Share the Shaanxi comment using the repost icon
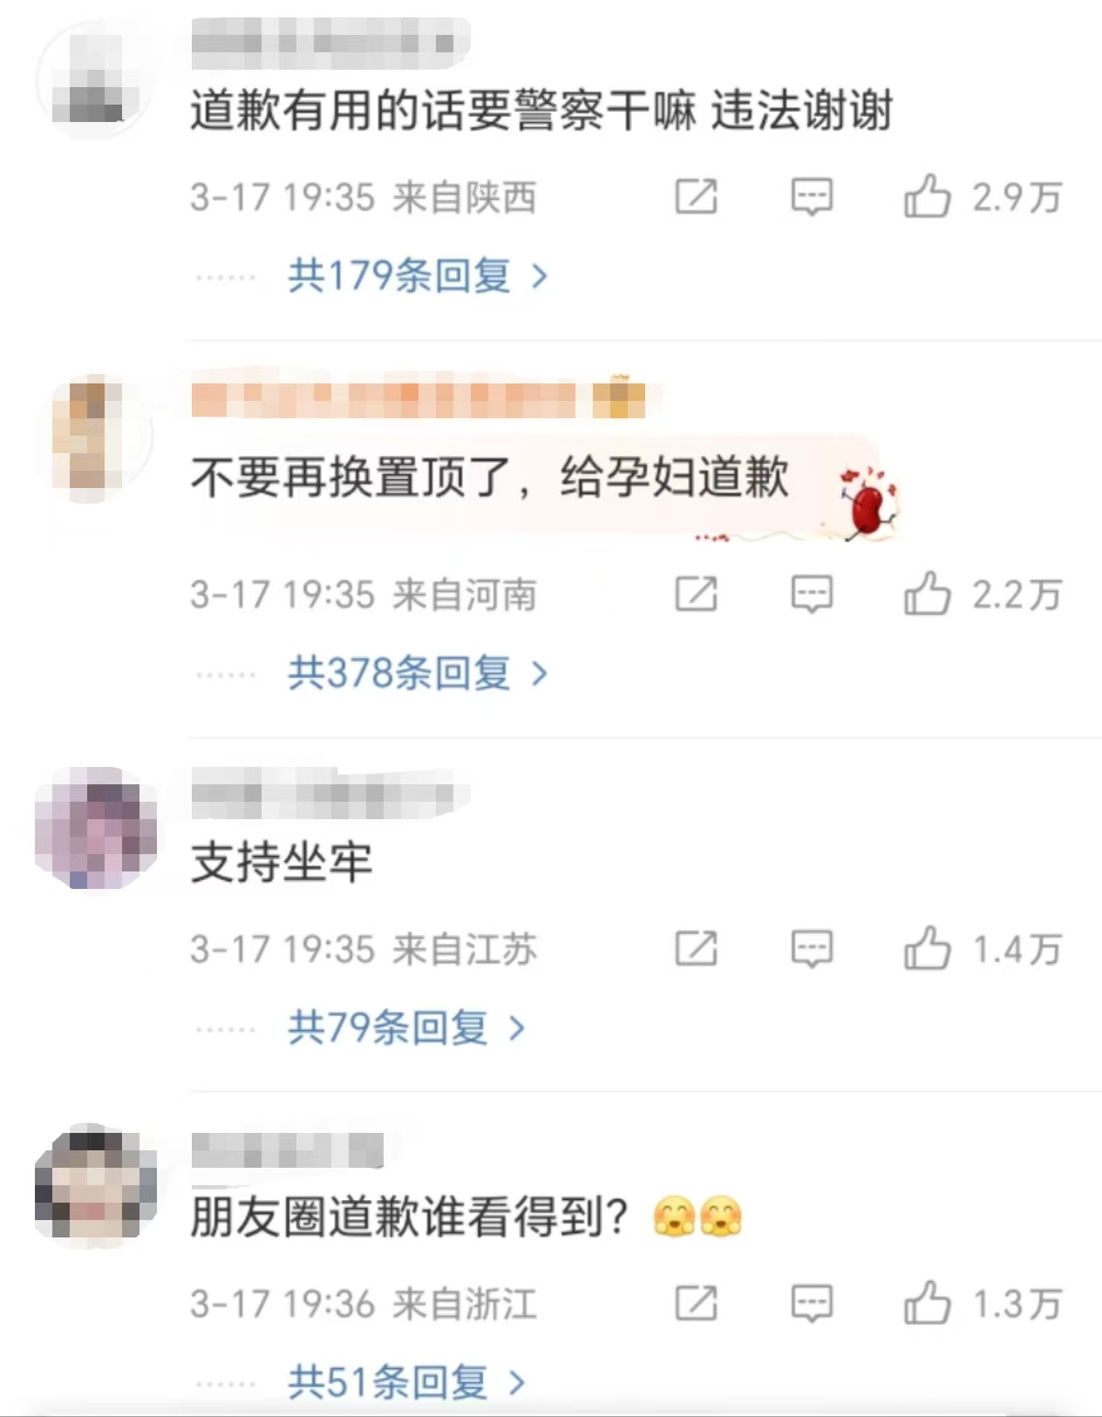This screenshot has width=1102, height=1417. point(697,197)
